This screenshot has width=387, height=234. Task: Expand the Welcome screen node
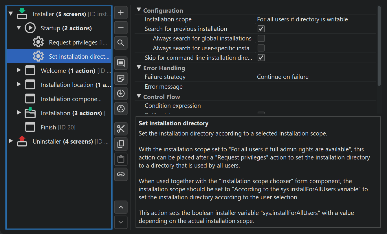19,70
